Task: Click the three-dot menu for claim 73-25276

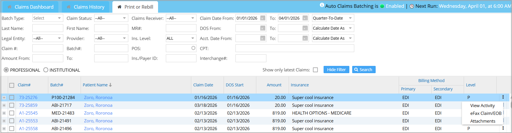Action: (503, 97)
